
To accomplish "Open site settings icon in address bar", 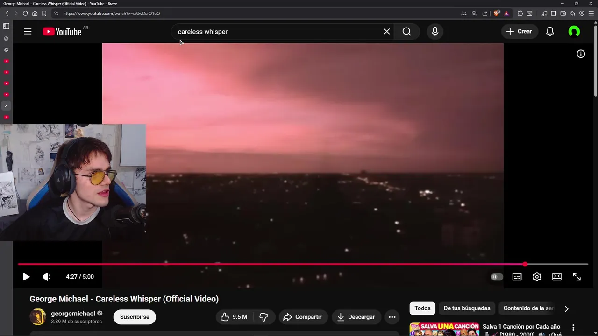I will click(57, 14).
